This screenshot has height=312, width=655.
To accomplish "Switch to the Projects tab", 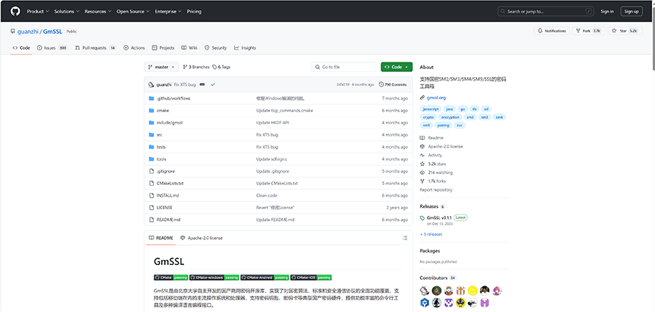I will point(163,48).
